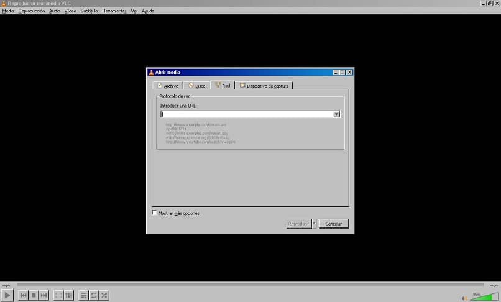Viewport: 501px width, 302px height.
Task: Toggle loop/repeat mode icon
Action: point(94,295)
